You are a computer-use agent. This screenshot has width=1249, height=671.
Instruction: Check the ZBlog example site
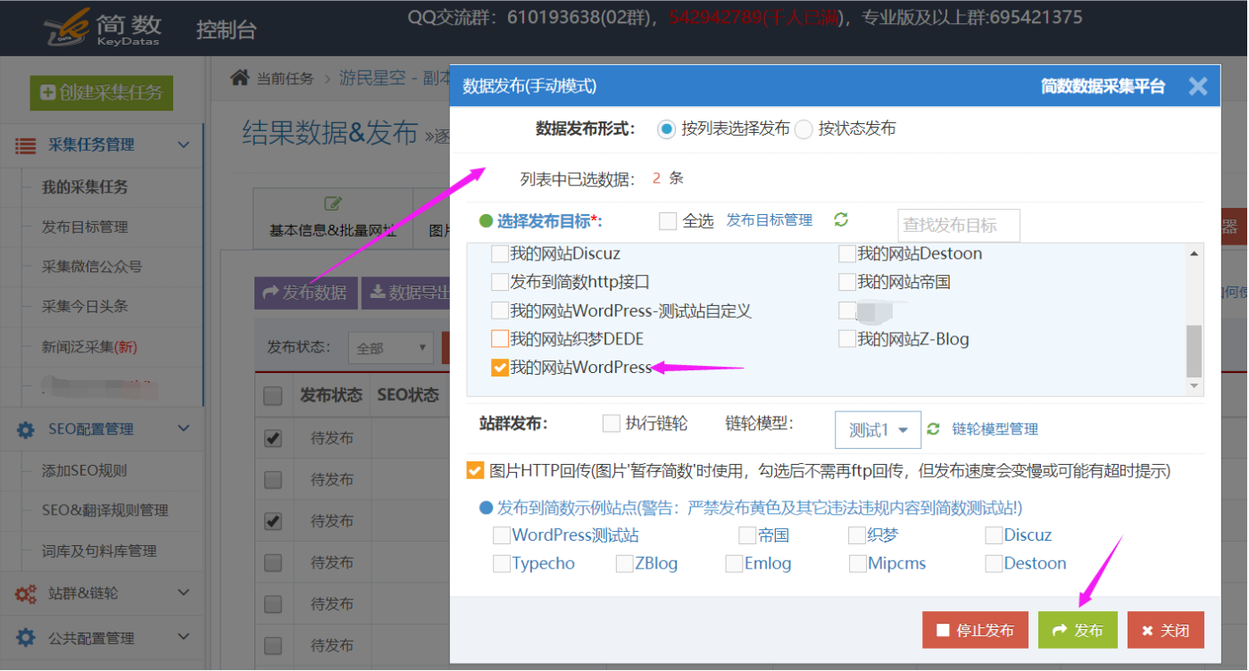[x=625, y=564]
